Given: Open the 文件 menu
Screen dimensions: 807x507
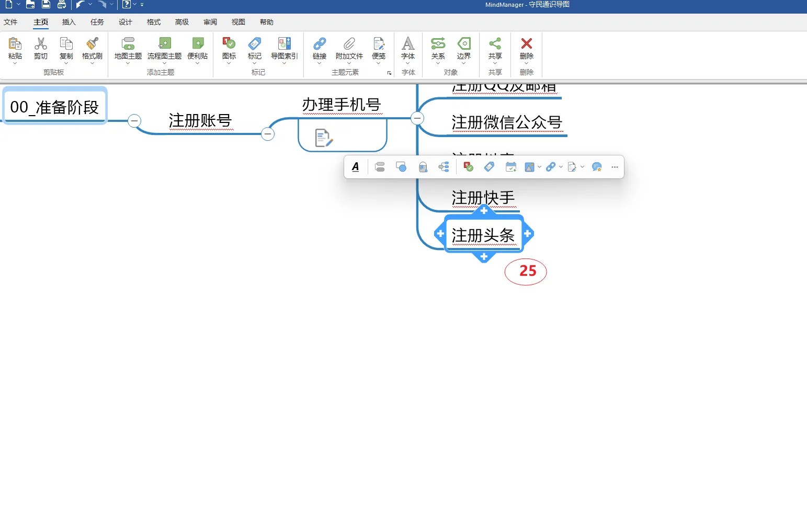Looking at the screenshot, I should point(10,22).
